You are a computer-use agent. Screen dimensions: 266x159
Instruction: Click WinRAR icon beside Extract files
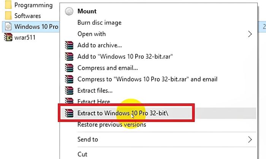[69, 90]
